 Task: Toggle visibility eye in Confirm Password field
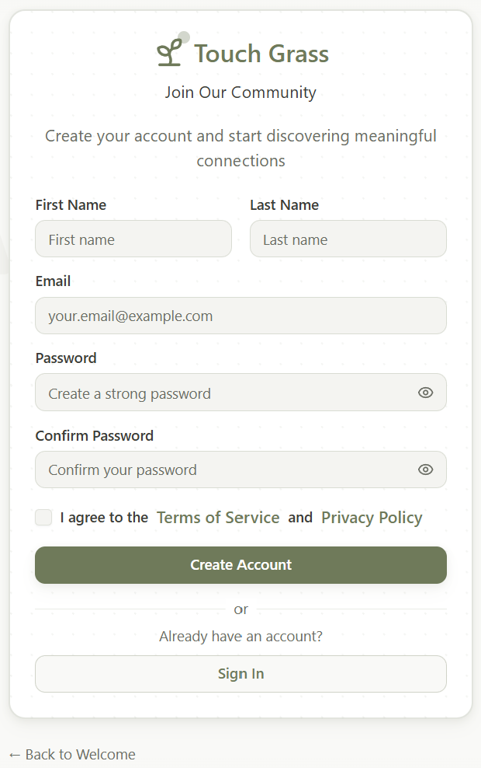425,470
